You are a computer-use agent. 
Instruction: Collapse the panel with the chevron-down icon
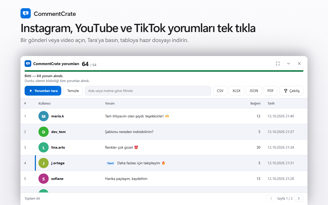pos(289,64)
